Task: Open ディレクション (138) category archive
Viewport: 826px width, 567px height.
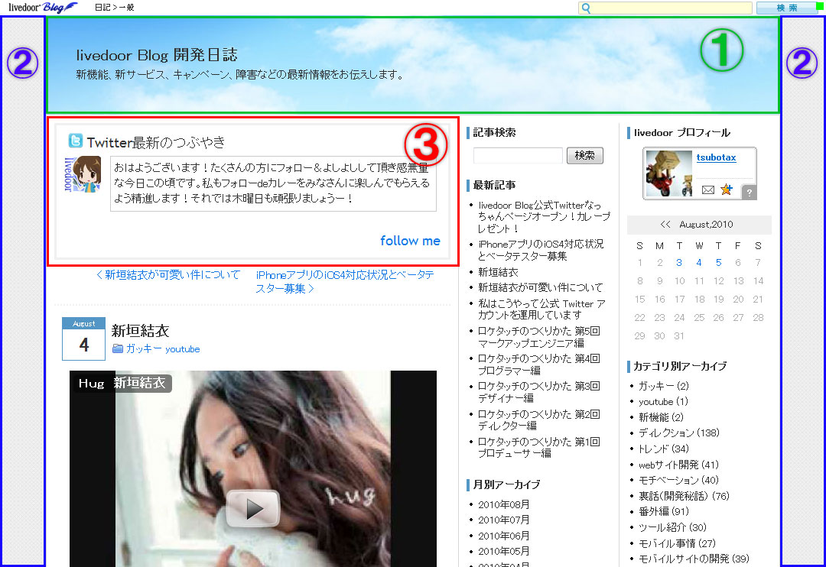Action: [x=678, y=433]
